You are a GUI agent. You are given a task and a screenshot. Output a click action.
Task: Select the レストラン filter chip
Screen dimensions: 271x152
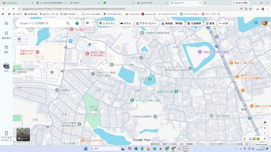pyautogui.click(x=107, y=24)
